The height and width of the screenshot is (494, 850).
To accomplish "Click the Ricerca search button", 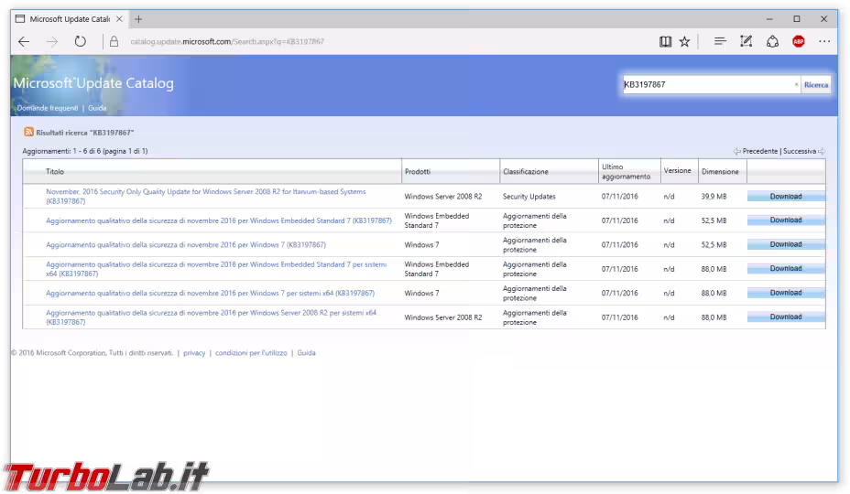I will [x=816, y=84].
